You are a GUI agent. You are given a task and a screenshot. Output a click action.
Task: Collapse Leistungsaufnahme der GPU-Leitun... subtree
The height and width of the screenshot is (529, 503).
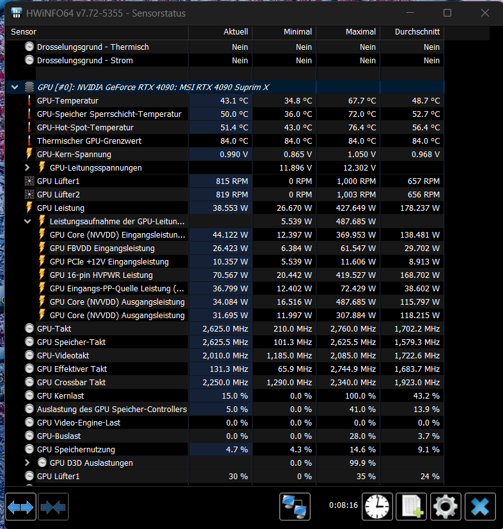27,221
